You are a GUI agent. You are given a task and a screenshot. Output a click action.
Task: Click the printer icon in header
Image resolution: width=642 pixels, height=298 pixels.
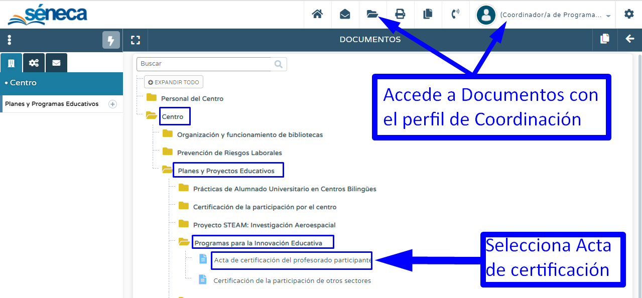pyautogui.click(x=400, y=14)
